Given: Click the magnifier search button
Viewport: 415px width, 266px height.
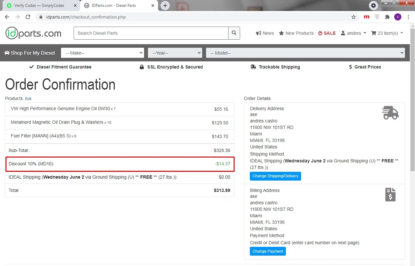Looking at the screenshot, I should point(234,33).
